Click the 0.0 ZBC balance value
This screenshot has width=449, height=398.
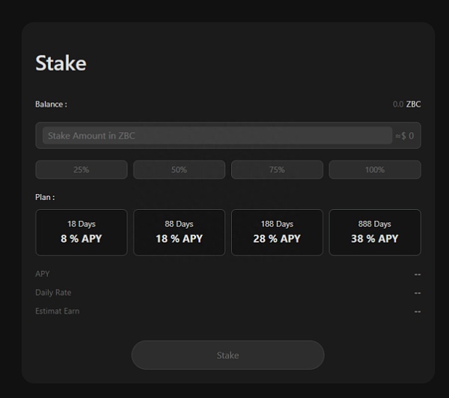coord(406,105)
